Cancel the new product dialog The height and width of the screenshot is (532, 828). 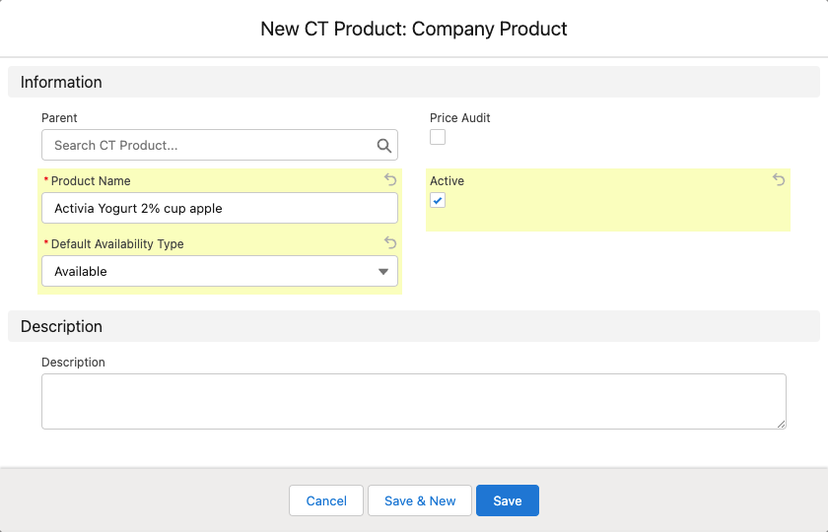[326, 500]
